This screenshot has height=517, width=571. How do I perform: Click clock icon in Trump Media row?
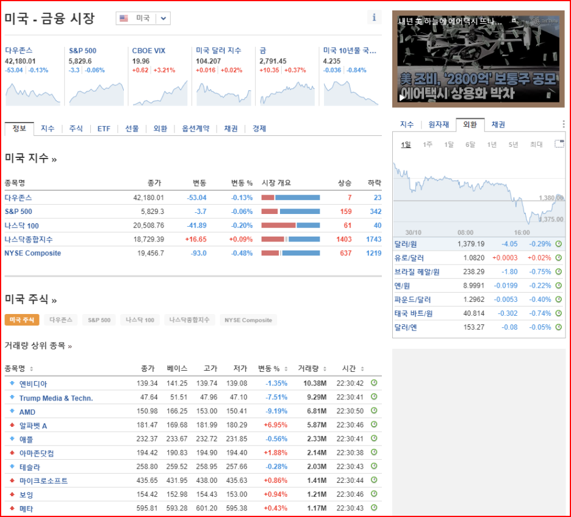(374, 396)
